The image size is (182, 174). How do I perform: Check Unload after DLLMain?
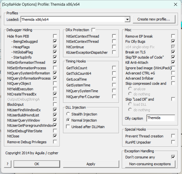[68, 126]
